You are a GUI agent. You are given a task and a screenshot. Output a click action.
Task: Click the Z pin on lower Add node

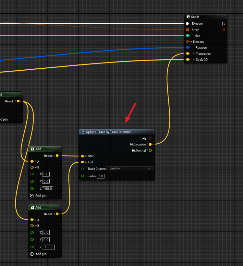[32, 247]
